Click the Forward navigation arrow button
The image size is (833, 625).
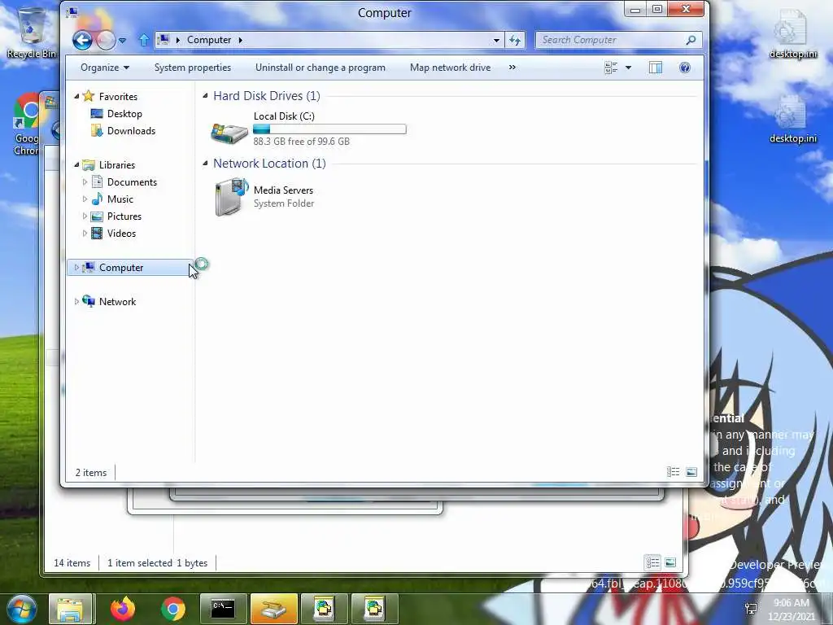point(106,40)
